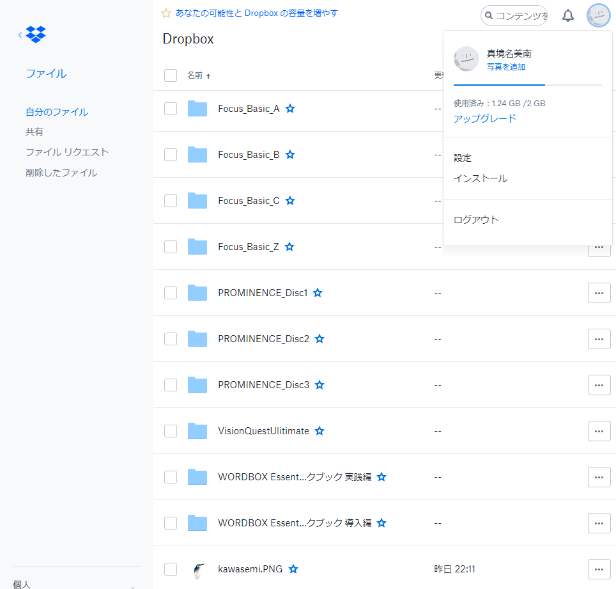Star toggle for PROMINENCE_Disc2
Image resolution: width=616 pixels, height=589 pixels.
320,338
